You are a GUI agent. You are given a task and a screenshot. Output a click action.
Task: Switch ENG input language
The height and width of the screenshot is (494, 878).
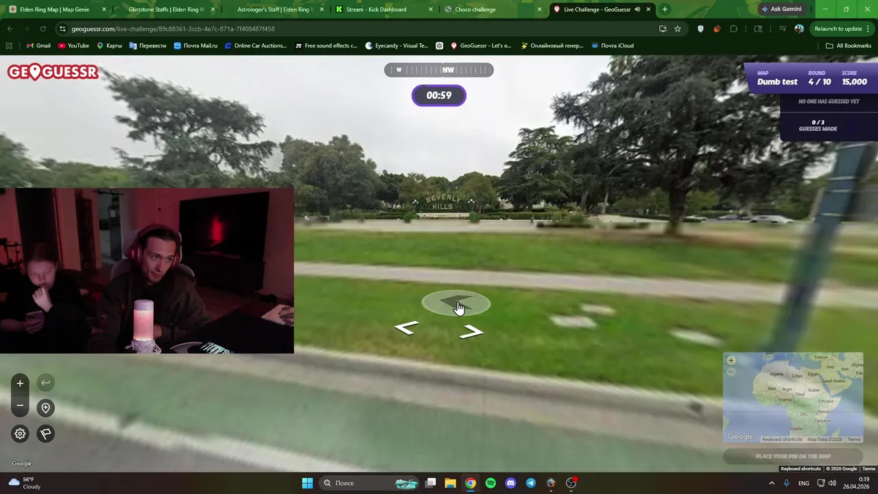(804, 483)
